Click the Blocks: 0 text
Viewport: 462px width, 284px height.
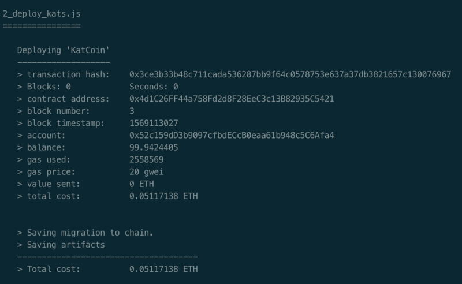[x=49, y=87]
